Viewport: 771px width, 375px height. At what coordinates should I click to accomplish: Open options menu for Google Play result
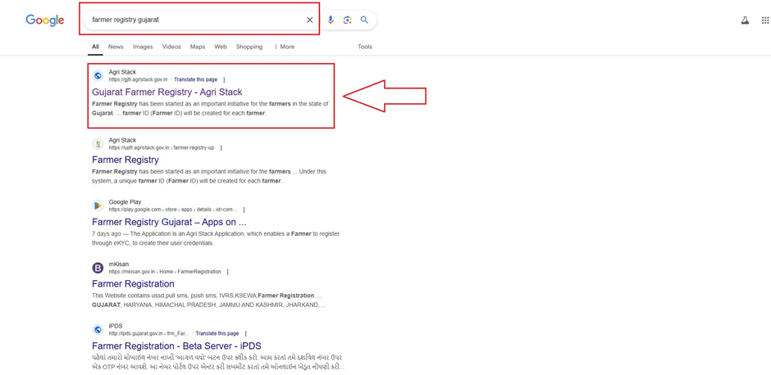coord(244,210)
